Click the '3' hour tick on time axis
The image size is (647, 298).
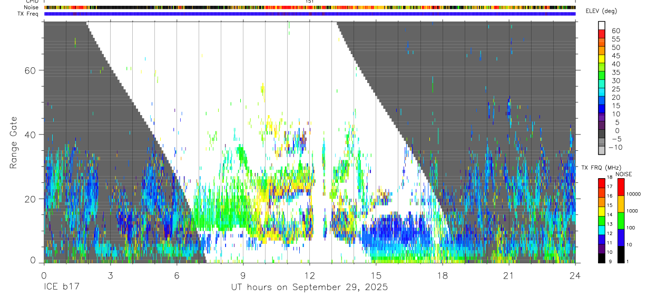(x=110, y=275)
